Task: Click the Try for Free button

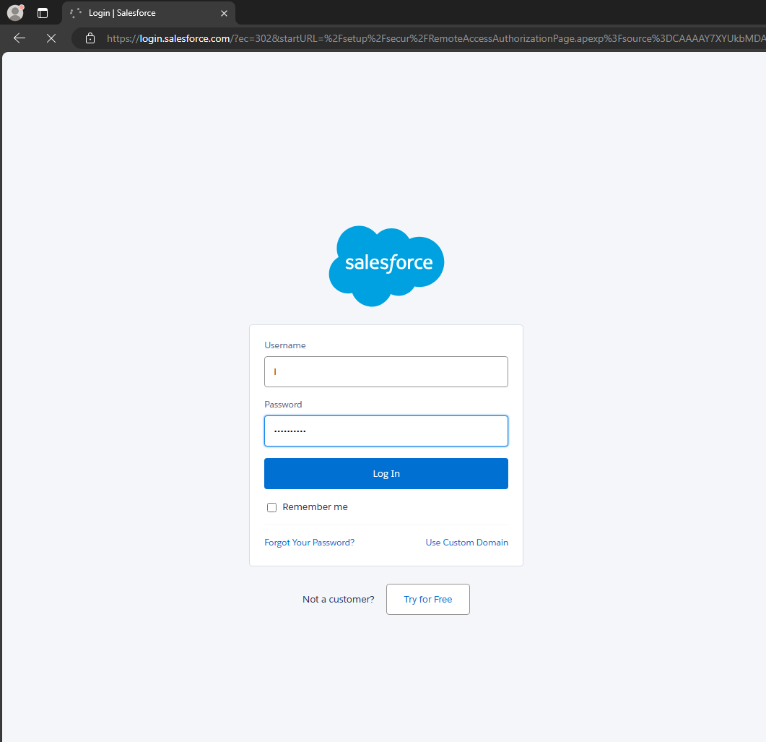Action: pyautogui.click(x=428, y=599)
